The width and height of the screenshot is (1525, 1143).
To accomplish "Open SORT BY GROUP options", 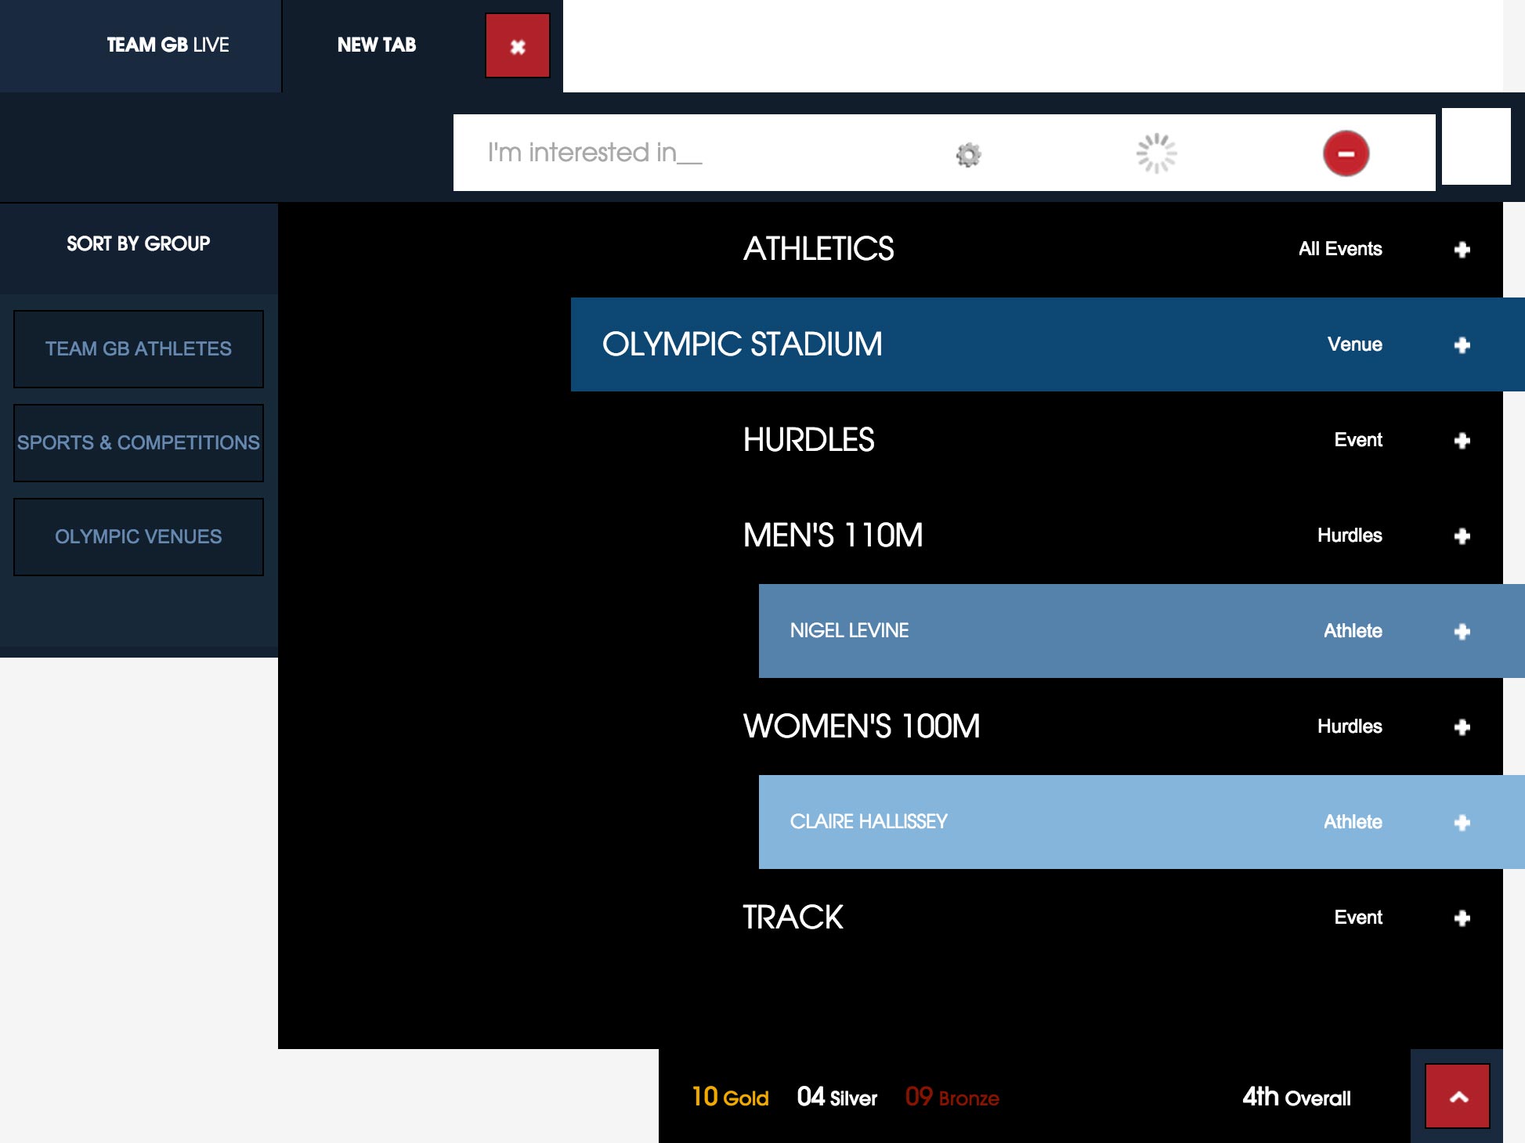I will tap(137, 243).
